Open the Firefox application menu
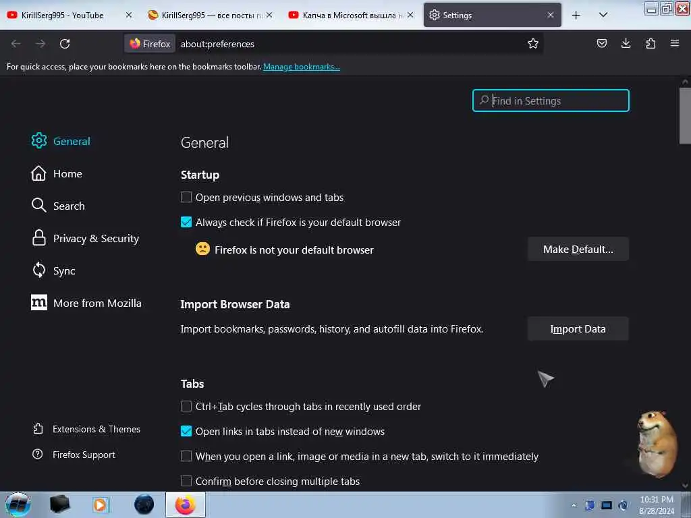 pos(674,43)
